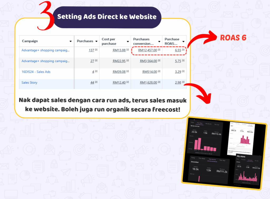Select This Month tab in the December dashboard
The width and height of the screenshot is (270, 199).
(x=212, y=160)
